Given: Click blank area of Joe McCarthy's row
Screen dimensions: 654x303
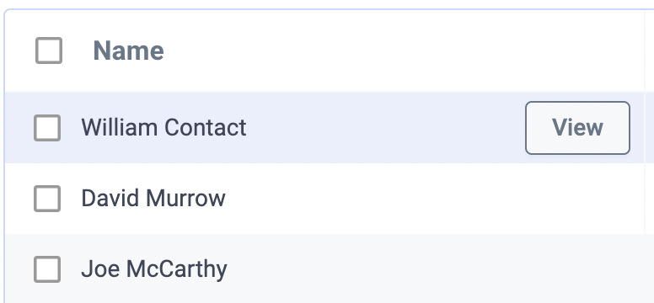Looking at the screenshot, I should 417,269.
